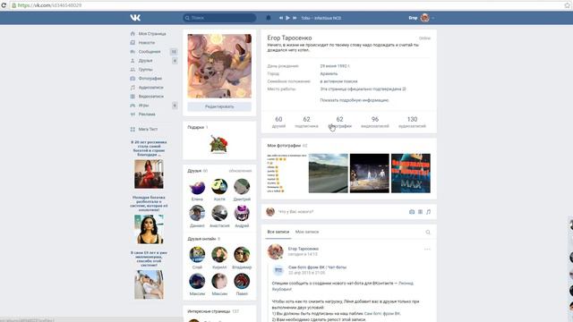Open the 62 подписчика counter
The width and height of the screenshot is (573, 322).
(x=306, y=122)
